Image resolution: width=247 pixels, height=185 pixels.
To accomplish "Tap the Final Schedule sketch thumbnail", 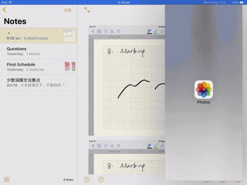I will point(70,67).
